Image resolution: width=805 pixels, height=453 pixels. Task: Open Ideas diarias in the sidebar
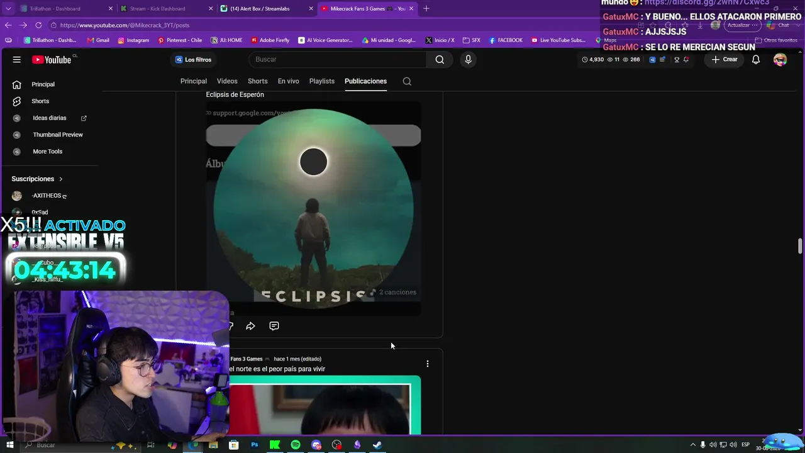pyautogui.click(x=50, y=118)
